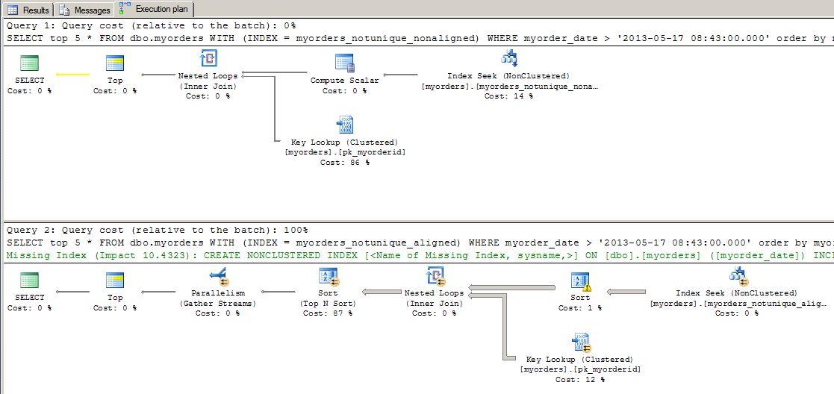The image size is (834, 394).
Task: Click the Compute Scalar operator icon
Action: tap(344, 63)
